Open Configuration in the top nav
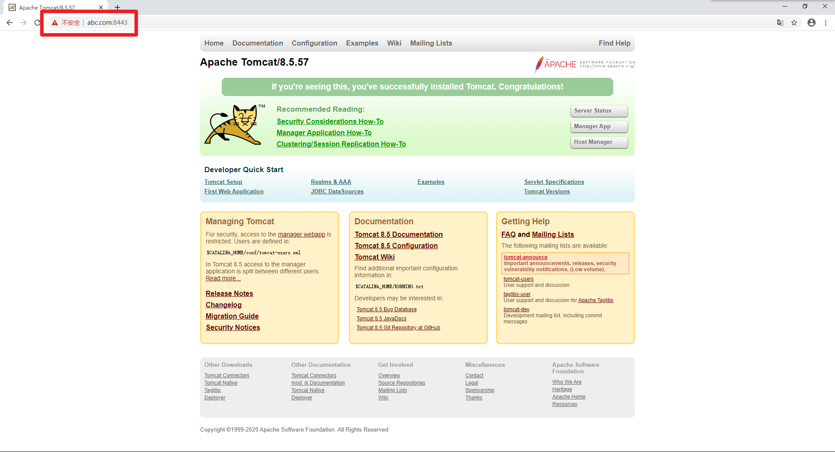This screenshot has width=835, height=452. tap(314, 43)
